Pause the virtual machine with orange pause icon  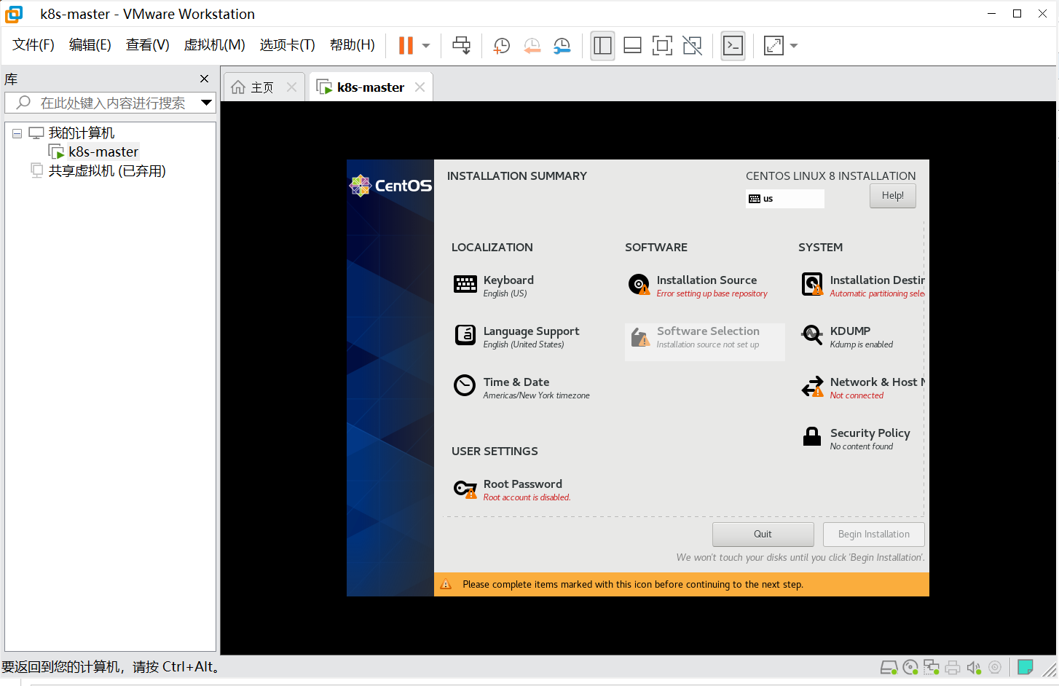coord(406,45)
